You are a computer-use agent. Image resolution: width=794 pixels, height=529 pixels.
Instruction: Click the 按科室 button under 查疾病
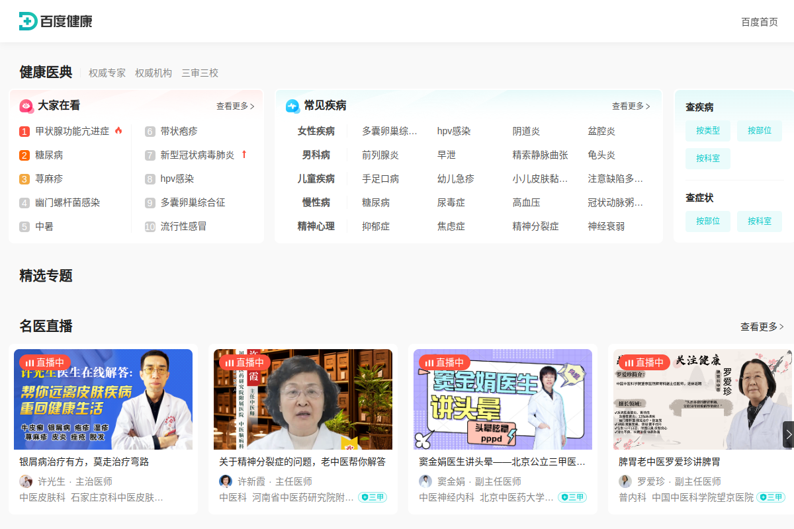pos(707,159)
